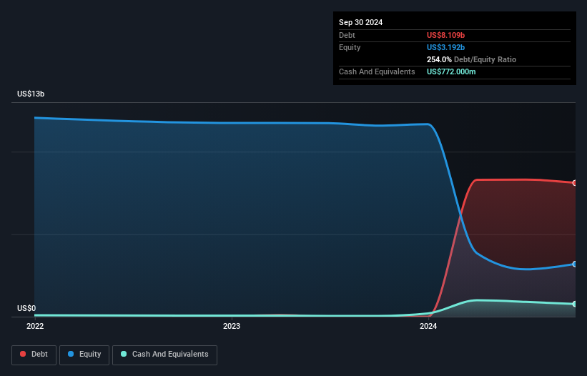Toggle Cash And Equivalents legend button
This screenshot has width=587, height=376.
pyautogui.click(x=164, y=355)
